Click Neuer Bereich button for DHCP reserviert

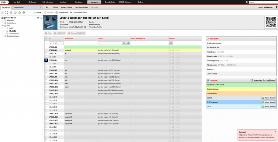[269, 102]
